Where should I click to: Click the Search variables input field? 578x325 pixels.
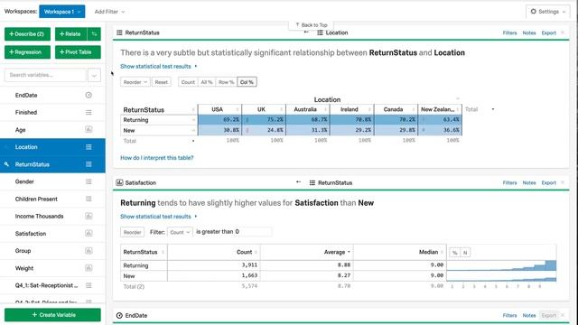pos(45,75)
